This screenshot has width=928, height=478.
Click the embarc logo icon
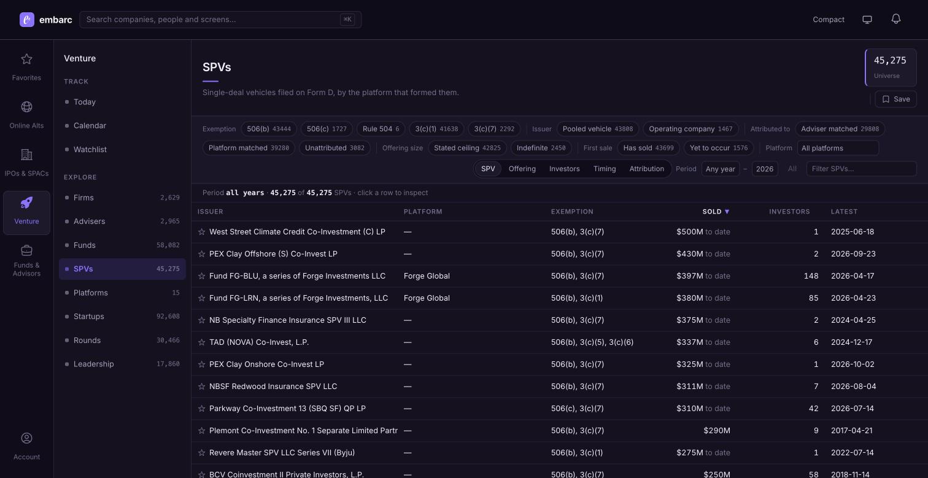tap(27, 20)
